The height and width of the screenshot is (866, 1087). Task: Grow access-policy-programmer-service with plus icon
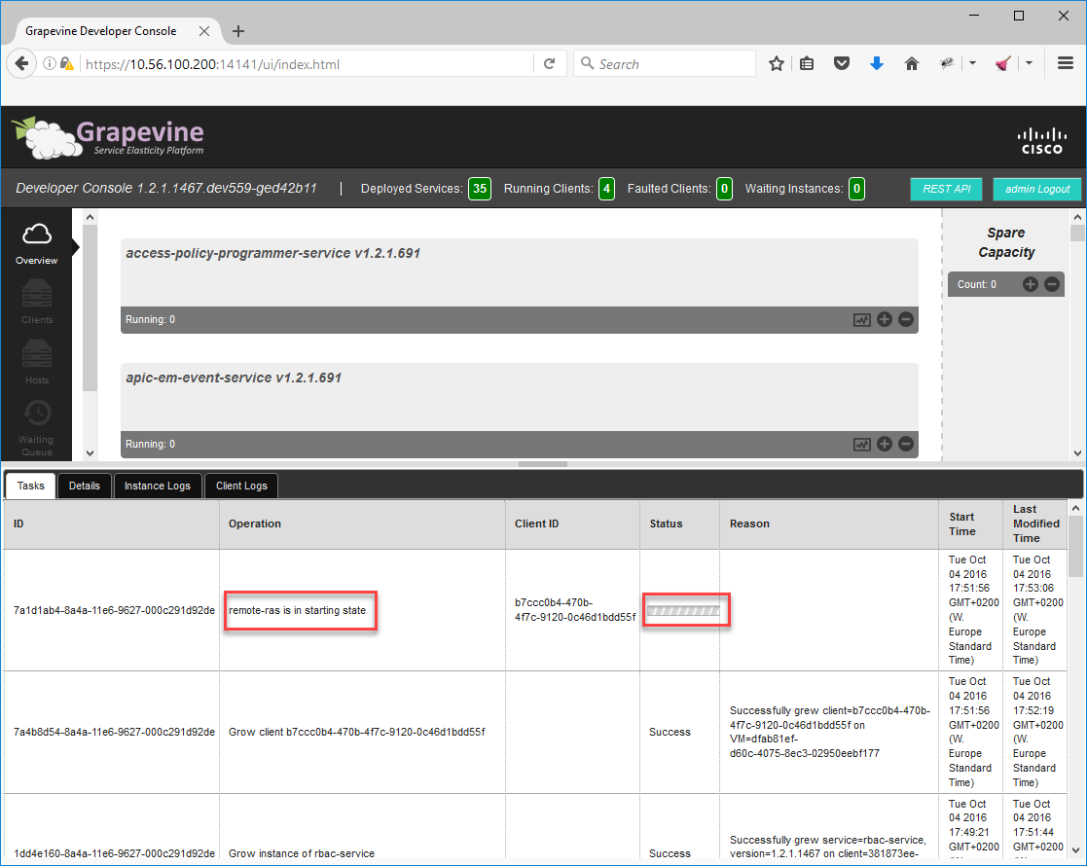(885, 319)
